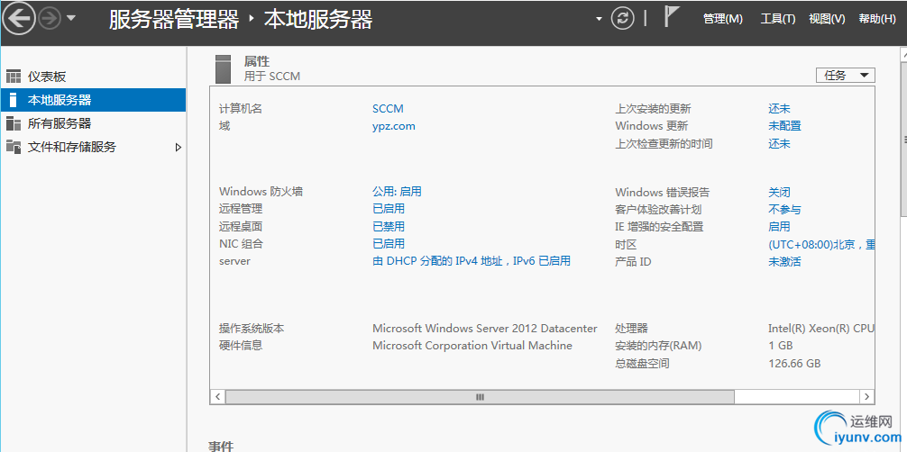907x452 pixels.
Task: Click Windows 防火墙 value 公用: 启用
Action: coord(397,191)
